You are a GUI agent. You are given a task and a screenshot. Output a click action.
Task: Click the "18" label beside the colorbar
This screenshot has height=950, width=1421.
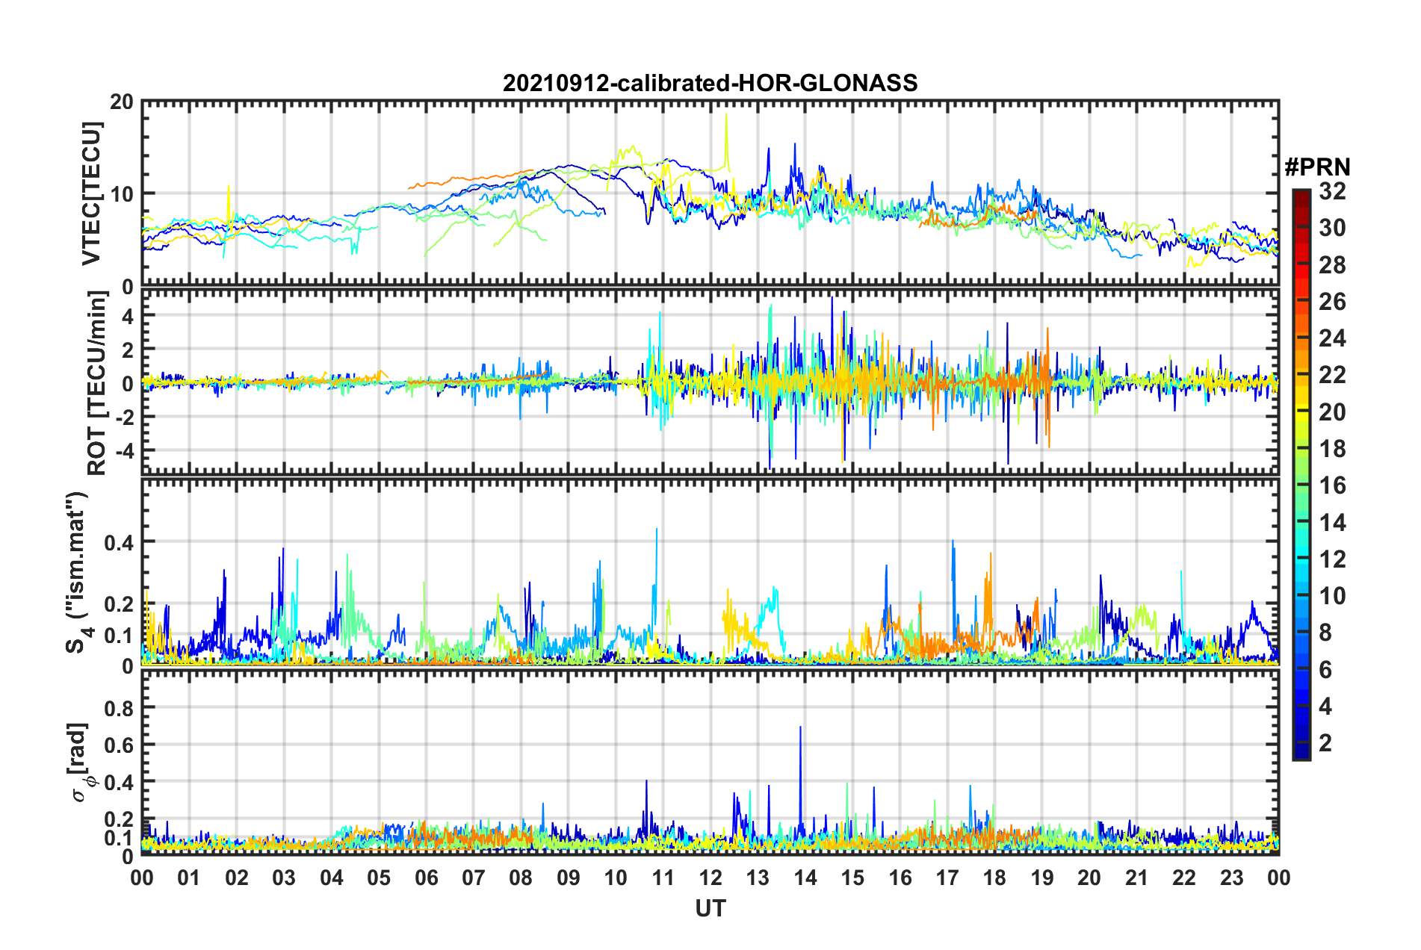pos(1332,449)
